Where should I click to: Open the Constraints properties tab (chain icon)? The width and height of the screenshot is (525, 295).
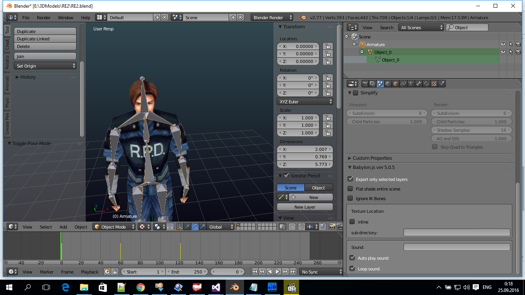(x=403, y=83)
